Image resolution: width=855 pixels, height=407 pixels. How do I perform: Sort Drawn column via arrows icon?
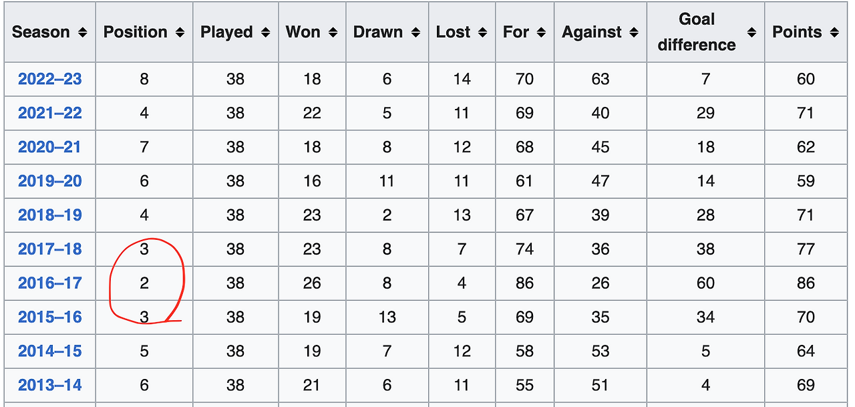coord(416,32)
